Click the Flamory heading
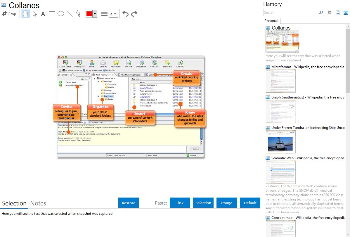Viewport: 350px width, 237px height. (x=272, y=4)
